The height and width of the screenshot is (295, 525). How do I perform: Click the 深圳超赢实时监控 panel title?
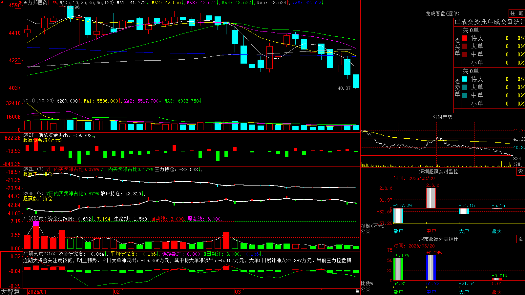coord(439,171)
